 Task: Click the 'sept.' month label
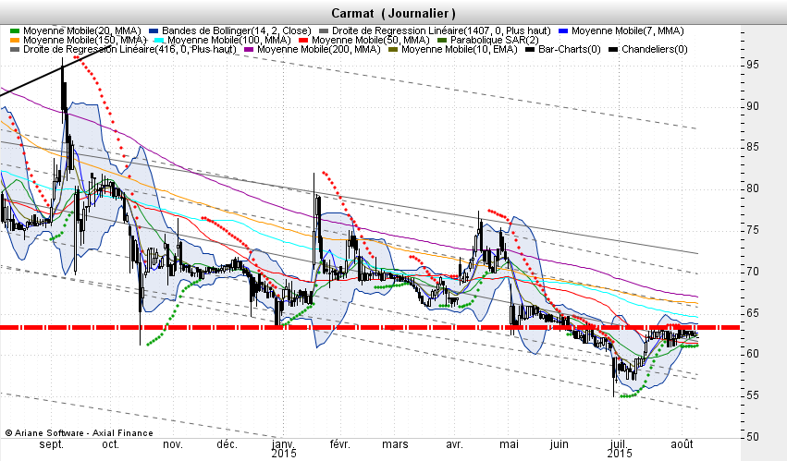coord(51,445)
